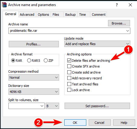Confirm with the OK button
Image resolution: width=137 pixels, height=129 pixels.
pyautogui.click(x=75, y=123)
